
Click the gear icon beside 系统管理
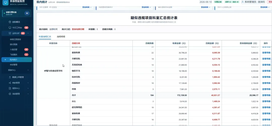(10, 94)
